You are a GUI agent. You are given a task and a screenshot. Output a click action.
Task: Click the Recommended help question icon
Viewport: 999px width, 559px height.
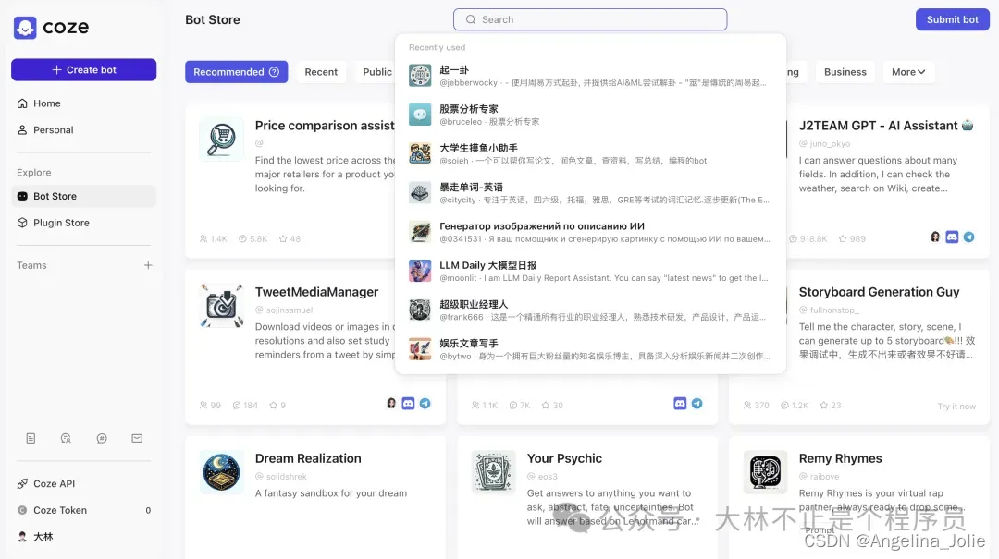coord(274,72)
